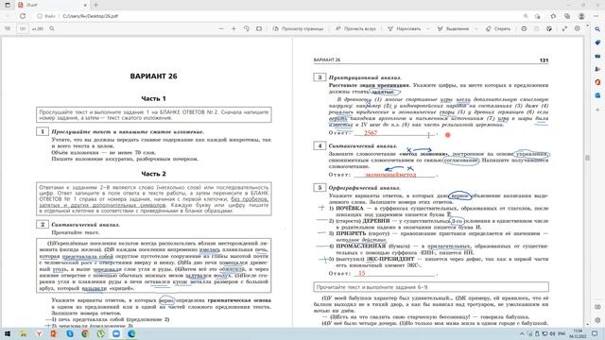Open the sidebar Office icon
Image resolution: width=605 pixels, height=340 pixels.
pyautogui.click(x=597, y=82)
